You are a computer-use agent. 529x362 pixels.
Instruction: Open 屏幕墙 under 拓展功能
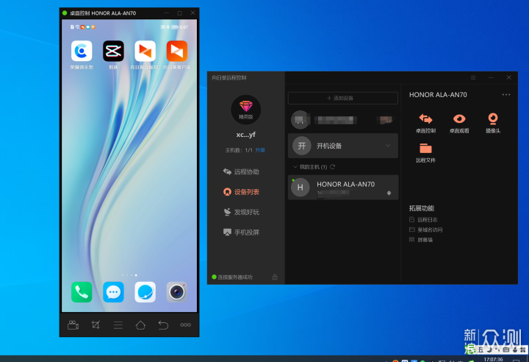pos(421,240)
